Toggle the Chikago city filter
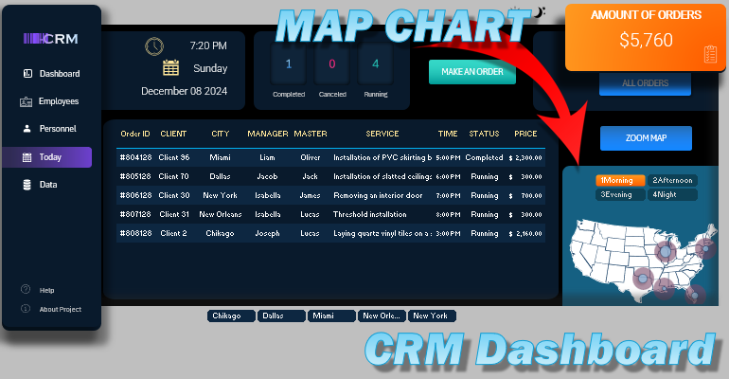This screenshot has height=379, width=729. [231, 316]
